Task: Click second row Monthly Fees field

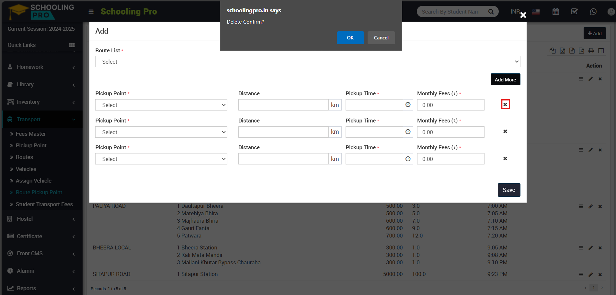Action: pyautogui.click(x=451, y=132)
